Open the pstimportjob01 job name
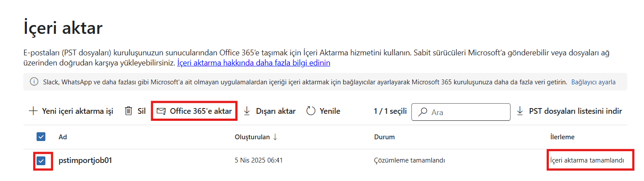 tap(85, 160)
